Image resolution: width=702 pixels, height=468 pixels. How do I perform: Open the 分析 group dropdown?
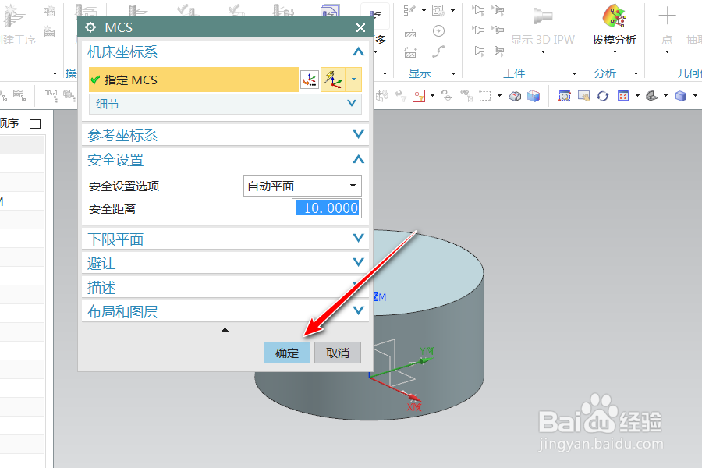[636, 73]
